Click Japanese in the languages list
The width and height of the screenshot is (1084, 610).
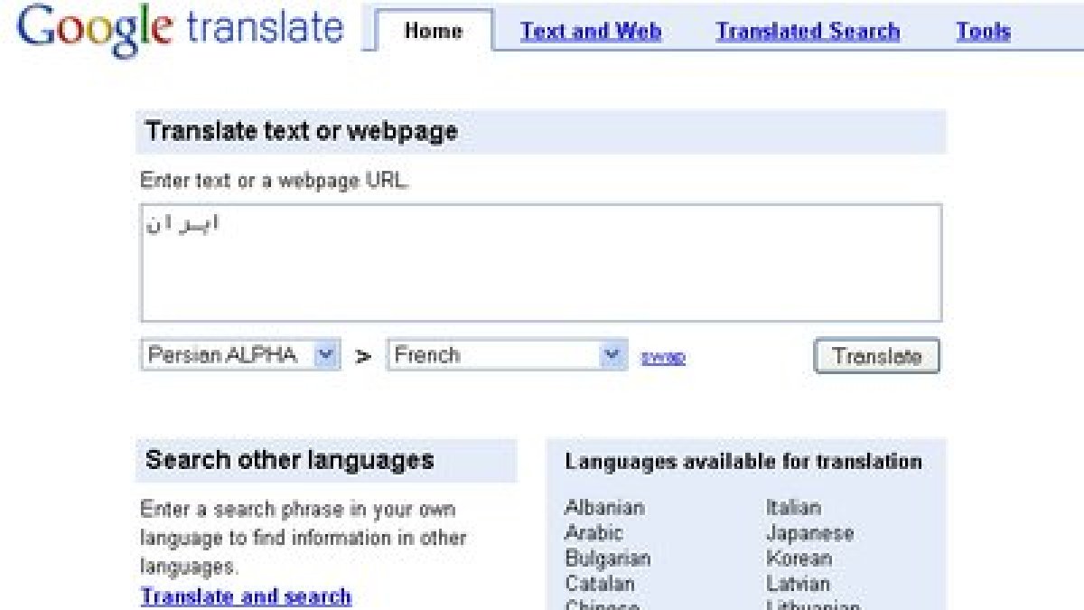pyautogui.click(x=809, y=533)
